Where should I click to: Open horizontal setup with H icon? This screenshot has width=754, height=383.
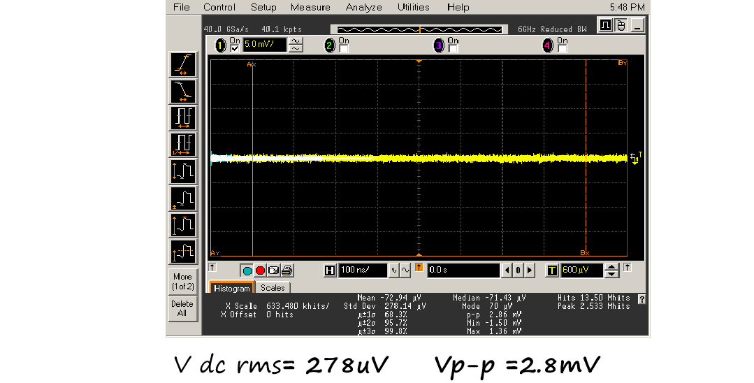click(x=330, y=270)
